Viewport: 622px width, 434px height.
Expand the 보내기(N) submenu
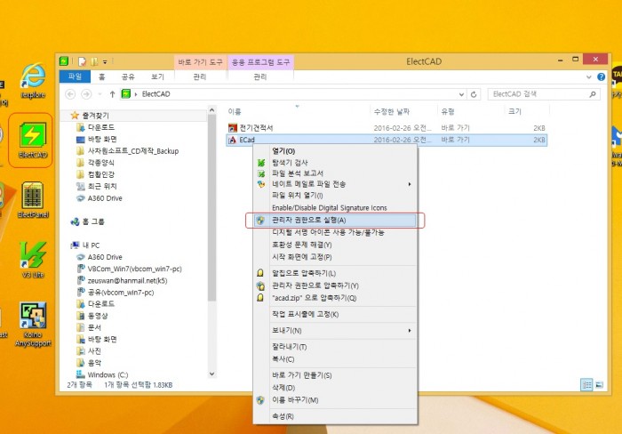tap(410, 330)
